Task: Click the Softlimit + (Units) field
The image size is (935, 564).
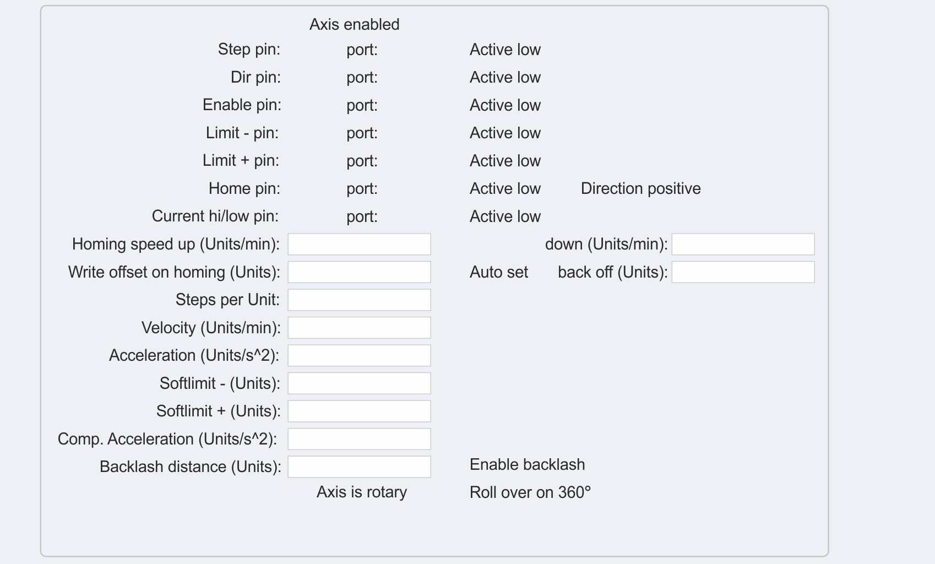Action: [x=359, y=411]
